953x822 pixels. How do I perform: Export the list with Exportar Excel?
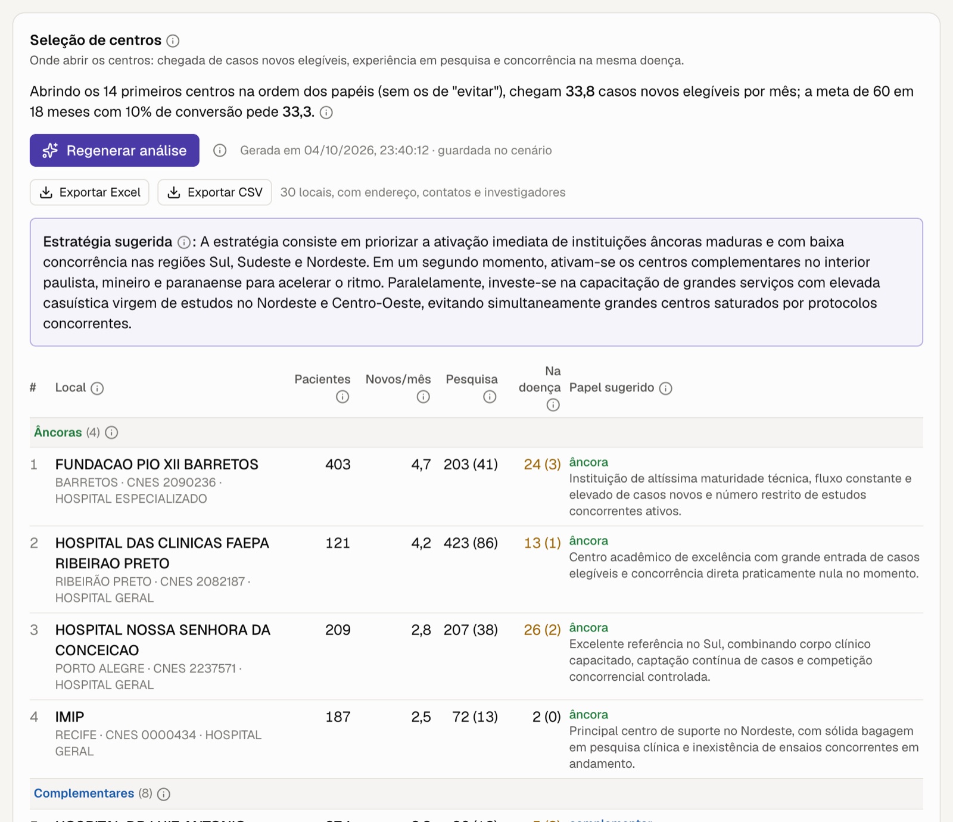pyautogui.click(x=89, y=192)
